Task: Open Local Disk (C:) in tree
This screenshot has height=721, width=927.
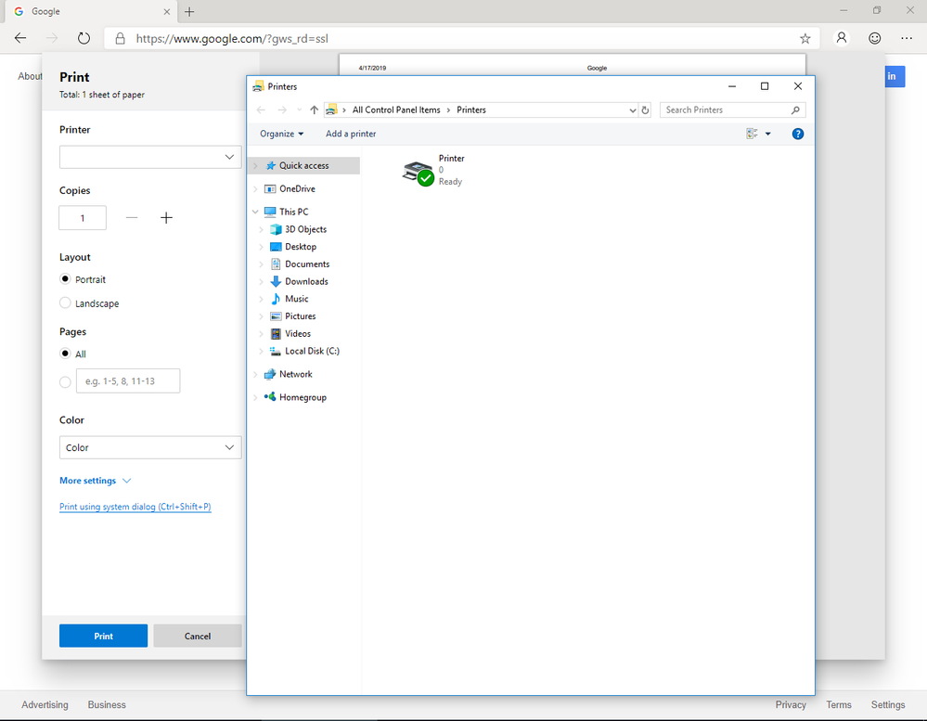Action: click(312, 351)
